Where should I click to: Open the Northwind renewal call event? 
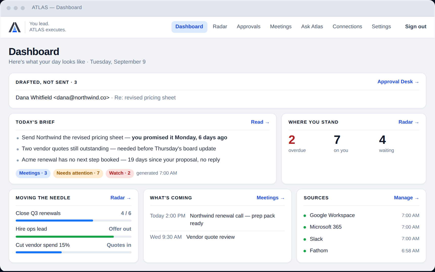(x=217, y=220)
